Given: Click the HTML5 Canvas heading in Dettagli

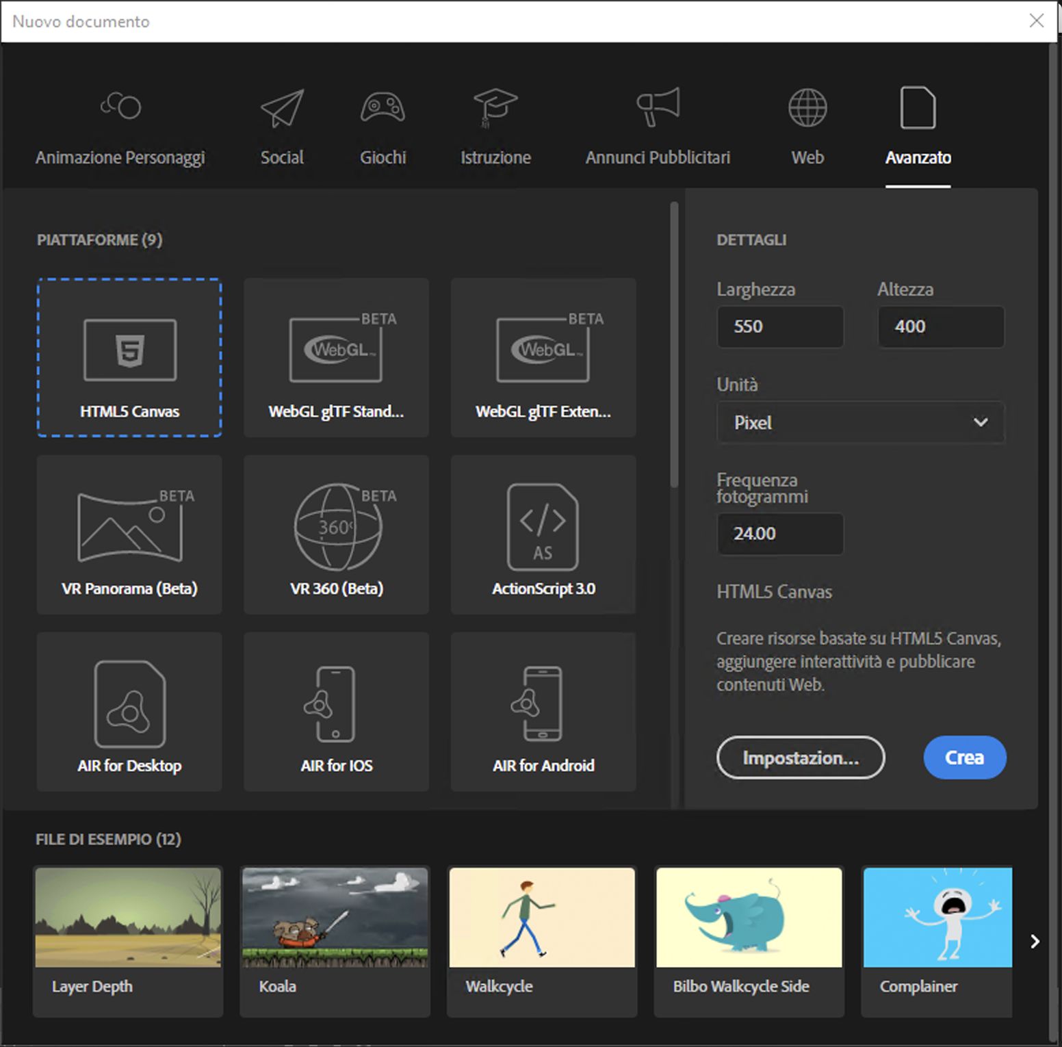Looking at the screenshot, I should (x=775, y=592).
